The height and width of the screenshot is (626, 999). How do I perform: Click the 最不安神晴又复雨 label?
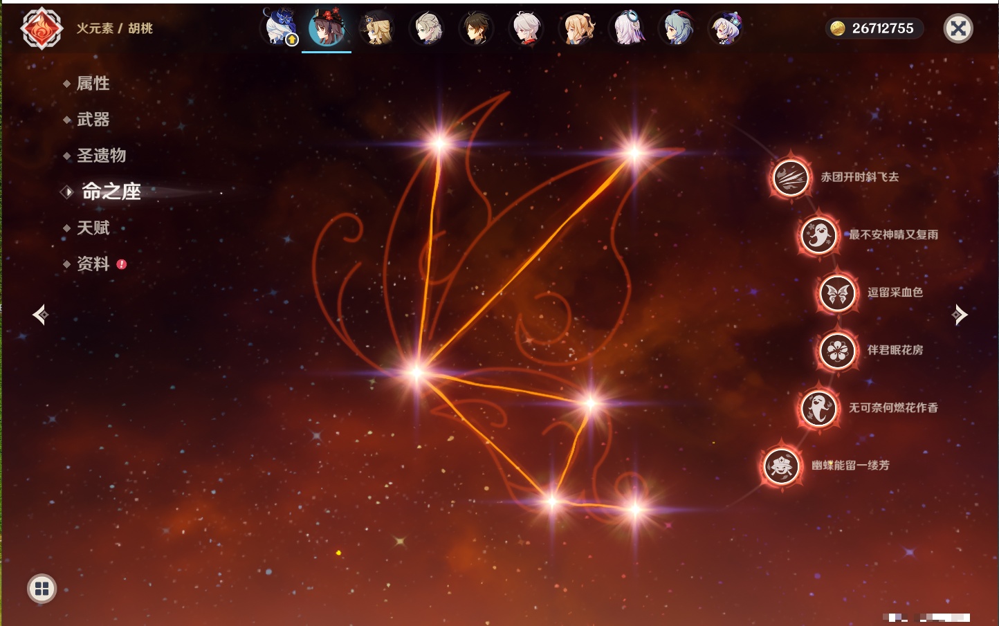(x=893, y=235)
